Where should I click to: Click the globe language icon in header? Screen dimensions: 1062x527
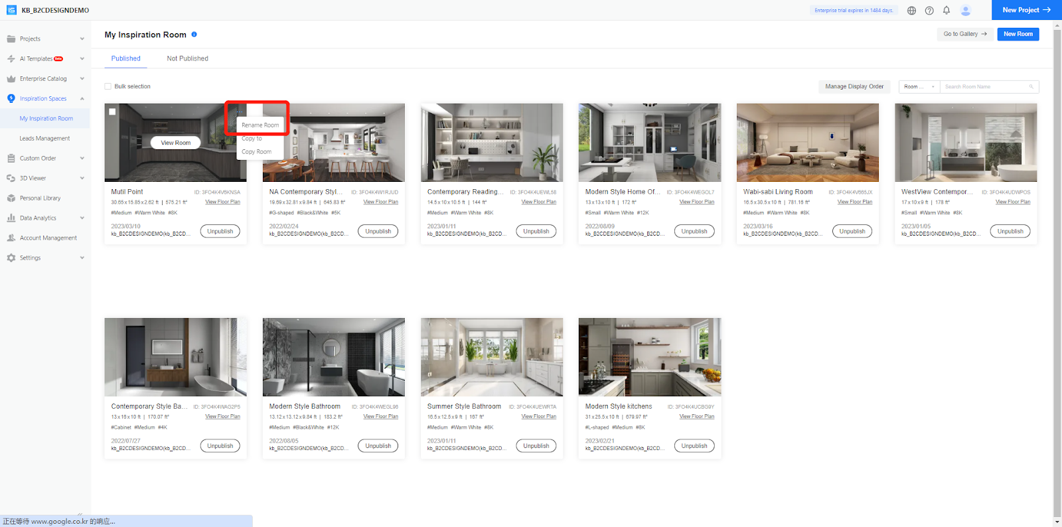(x=912, y=11)
